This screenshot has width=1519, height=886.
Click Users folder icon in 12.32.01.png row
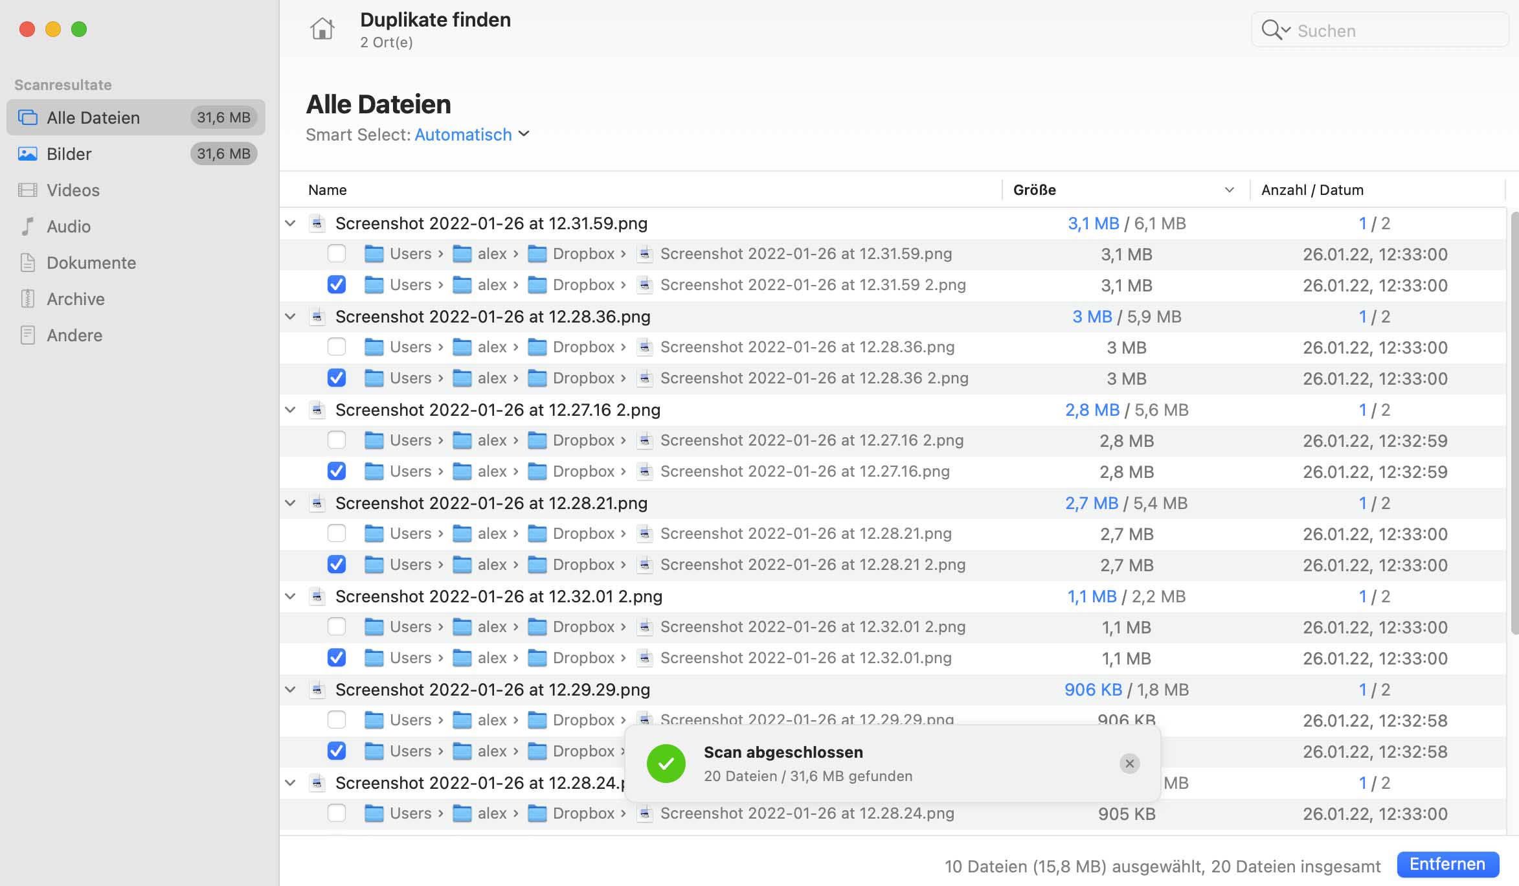pyautogui.click(x=374, y=658)
